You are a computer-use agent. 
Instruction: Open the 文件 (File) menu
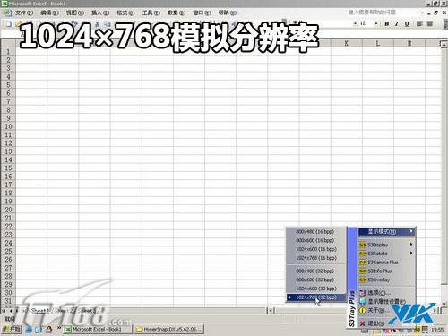[24, 13]
